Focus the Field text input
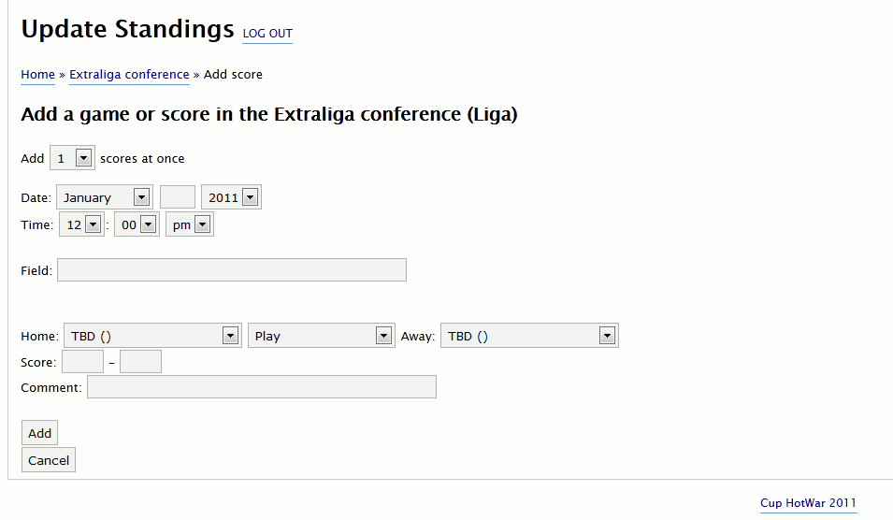The width and height of the screenshot is (893, 520). (232, 270)
